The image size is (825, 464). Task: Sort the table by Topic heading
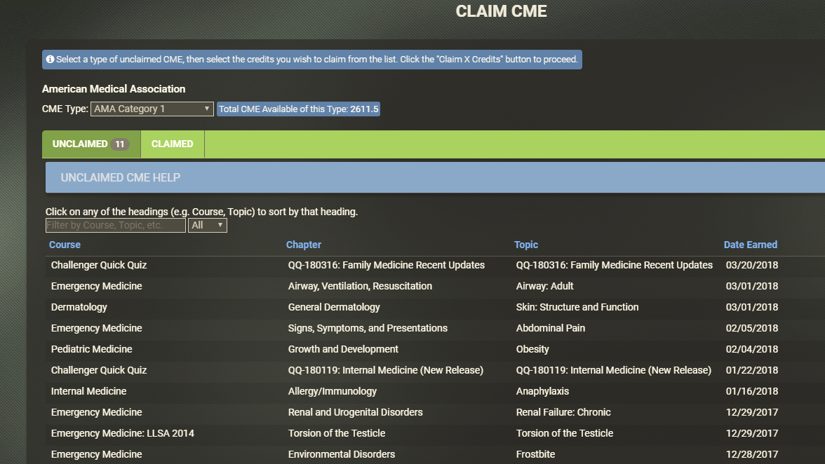526,245
